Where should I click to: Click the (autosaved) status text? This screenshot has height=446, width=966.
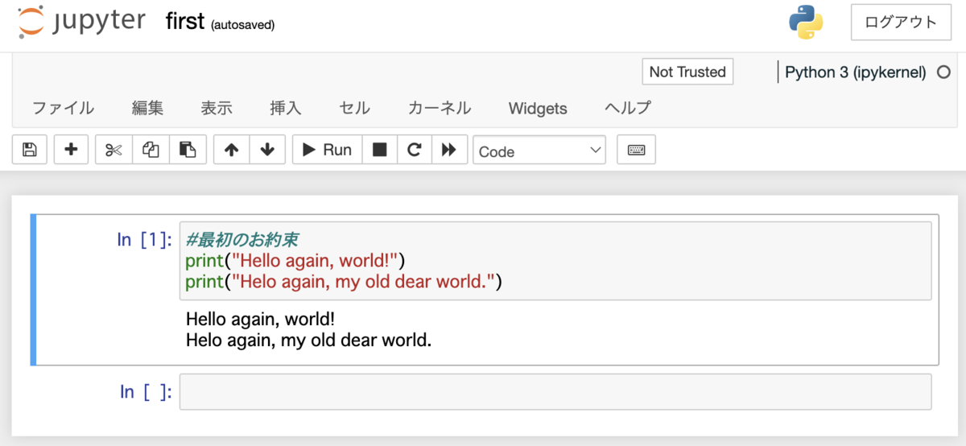242,25
